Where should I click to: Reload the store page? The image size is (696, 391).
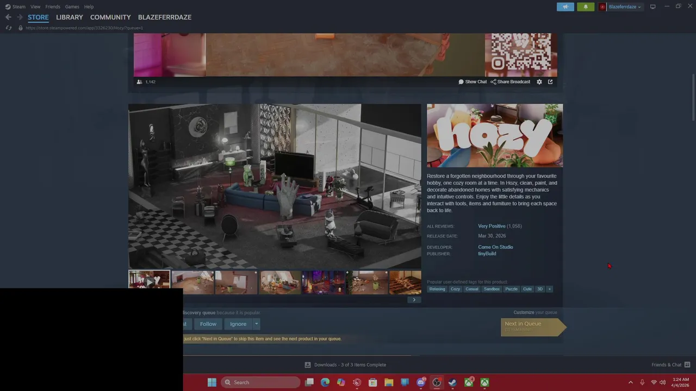[x=9, y=28]
